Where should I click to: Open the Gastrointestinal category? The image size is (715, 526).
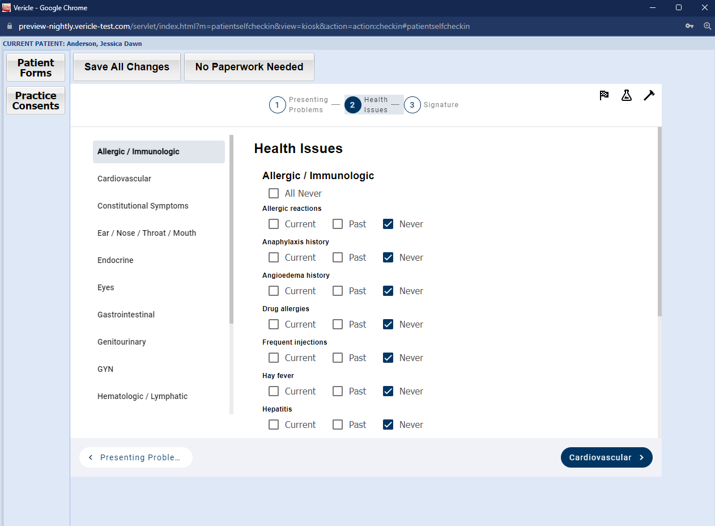click(126, 315)
